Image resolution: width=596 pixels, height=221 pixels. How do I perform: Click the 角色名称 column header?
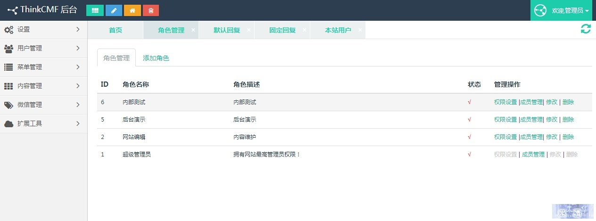point(136,84)
